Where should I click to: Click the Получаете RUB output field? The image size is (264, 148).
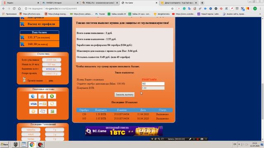153,88
